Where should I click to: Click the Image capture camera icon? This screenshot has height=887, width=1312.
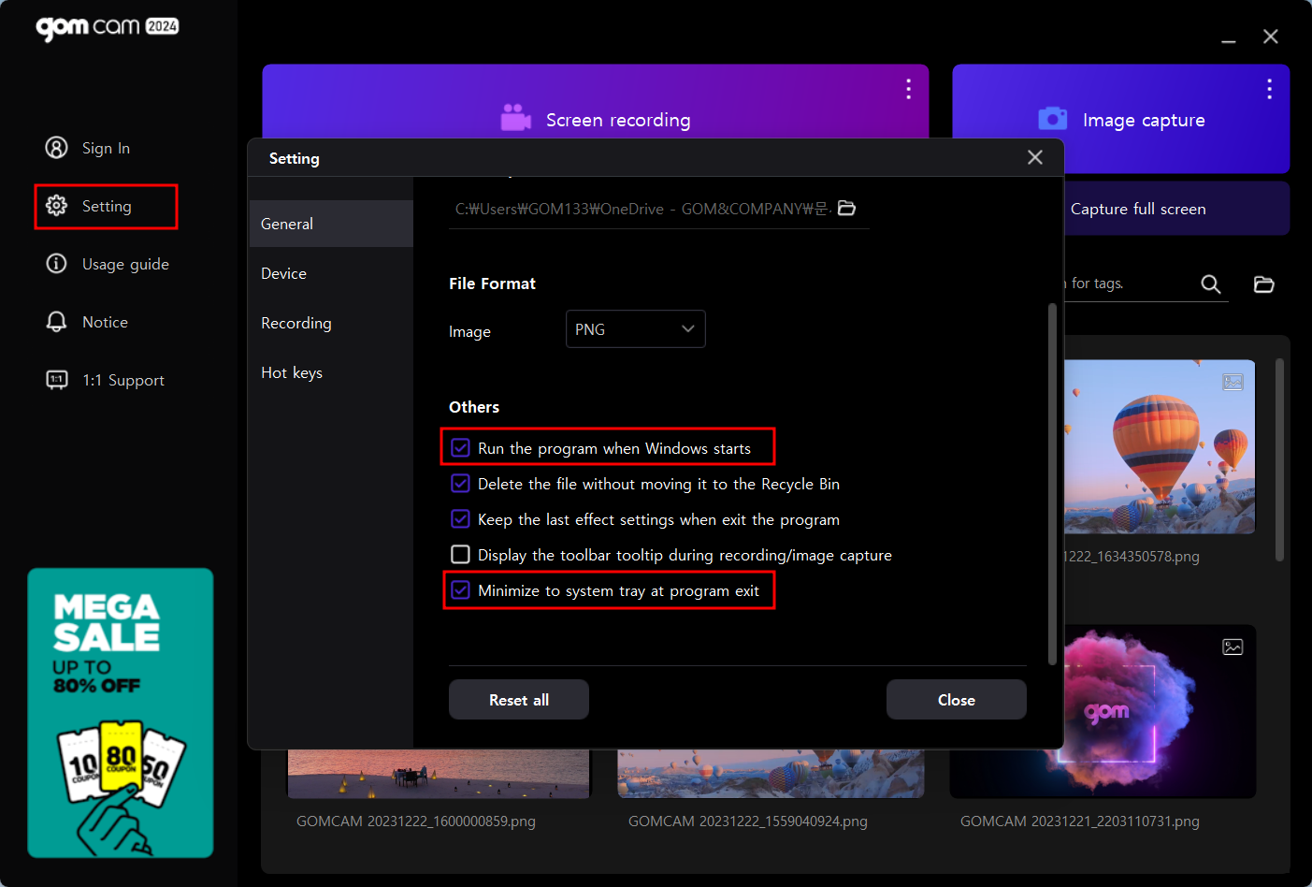pyautogui.click(x=1052, y=119)
